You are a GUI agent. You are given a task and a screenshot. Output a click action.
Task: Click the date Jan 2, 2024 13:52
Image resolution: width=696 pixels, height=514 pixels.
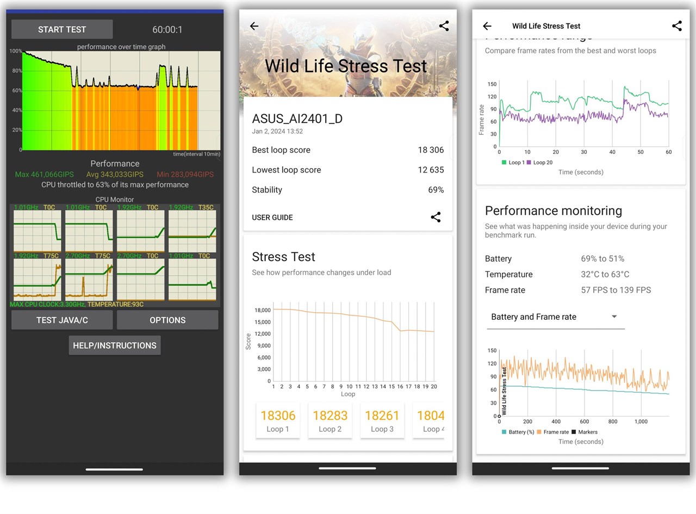click(277, 132)
